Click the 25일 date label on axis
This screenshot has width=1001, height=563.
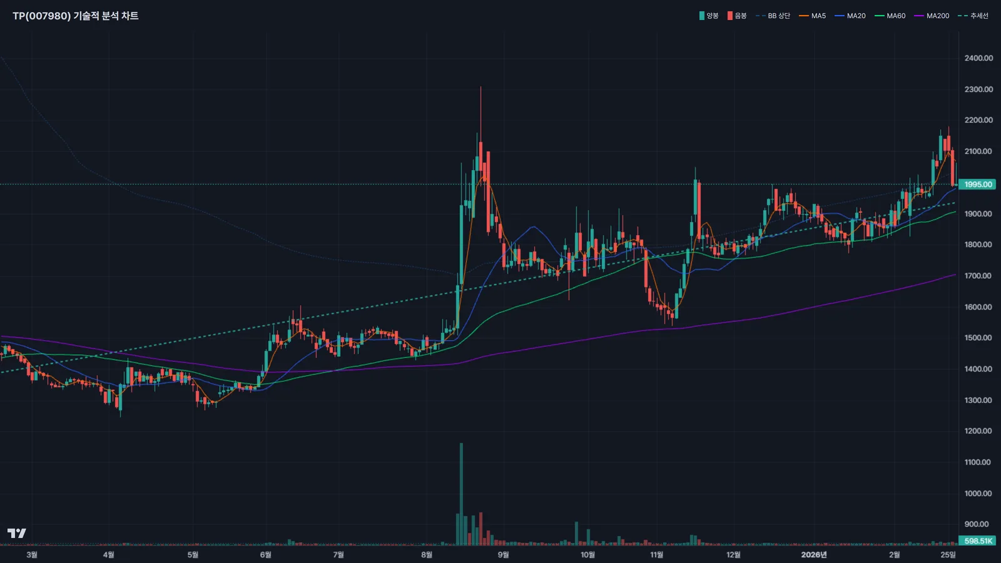(x=948, y=555)
